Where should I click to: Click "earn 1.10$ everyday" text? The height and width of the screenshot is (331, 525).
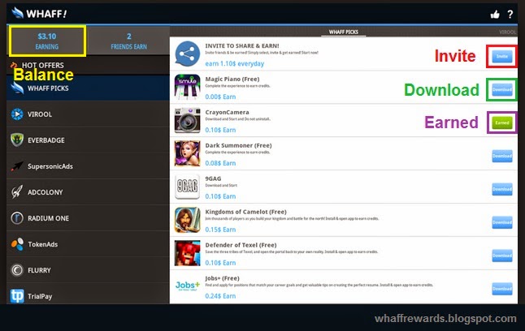coord(234,63)
